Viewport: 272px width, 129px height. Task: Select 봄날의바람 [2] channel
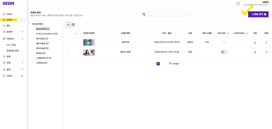point(43,29)
